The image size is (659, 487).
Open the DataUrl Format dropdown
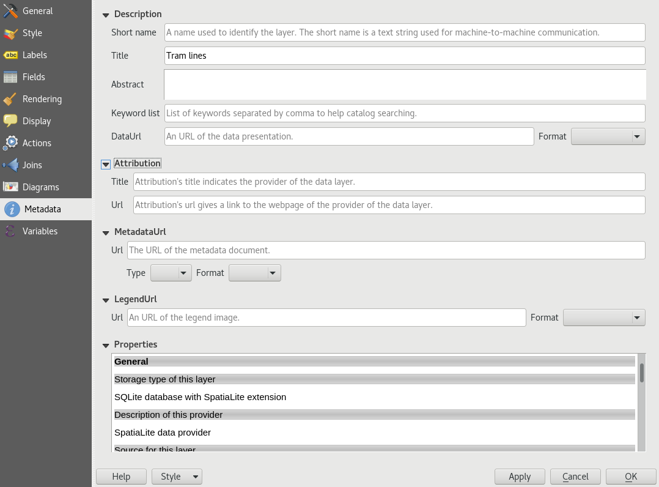(x=608, y=136)
